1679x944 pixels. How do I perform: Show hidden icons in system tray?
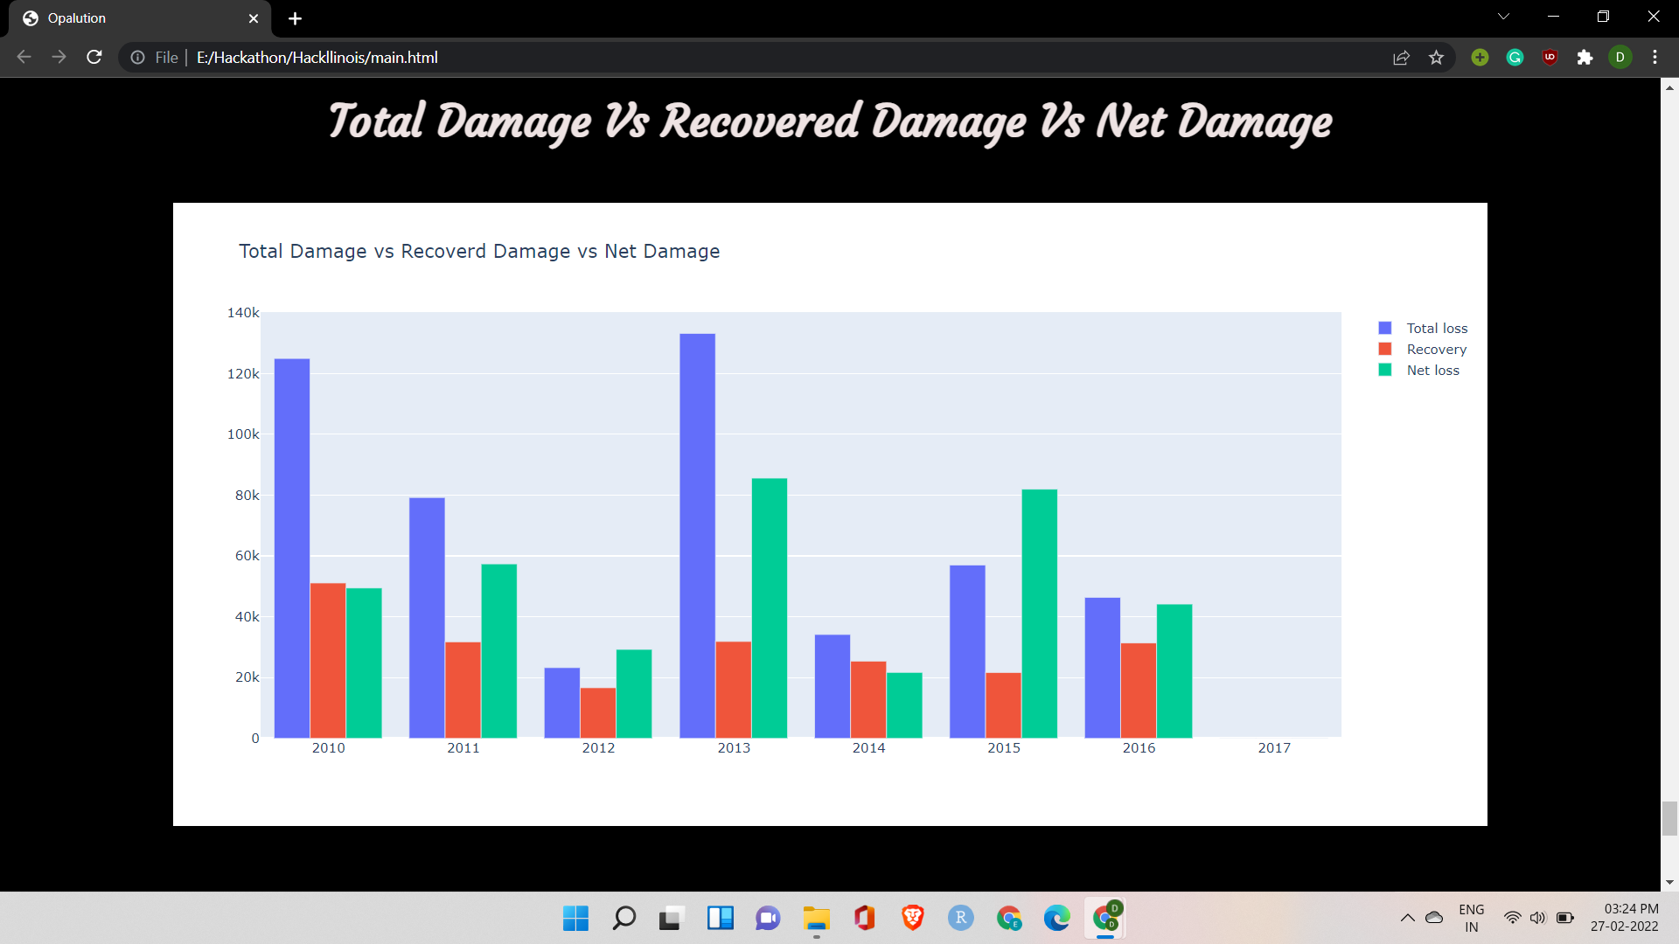pyautogui.click(x=1407, y=918)
